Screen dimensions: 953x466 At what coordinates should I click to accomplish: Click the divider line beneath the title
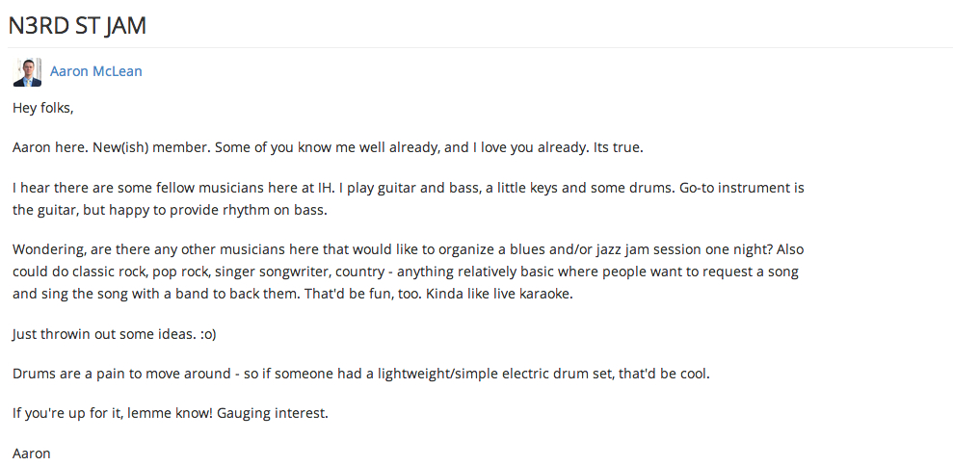point(480,47)
